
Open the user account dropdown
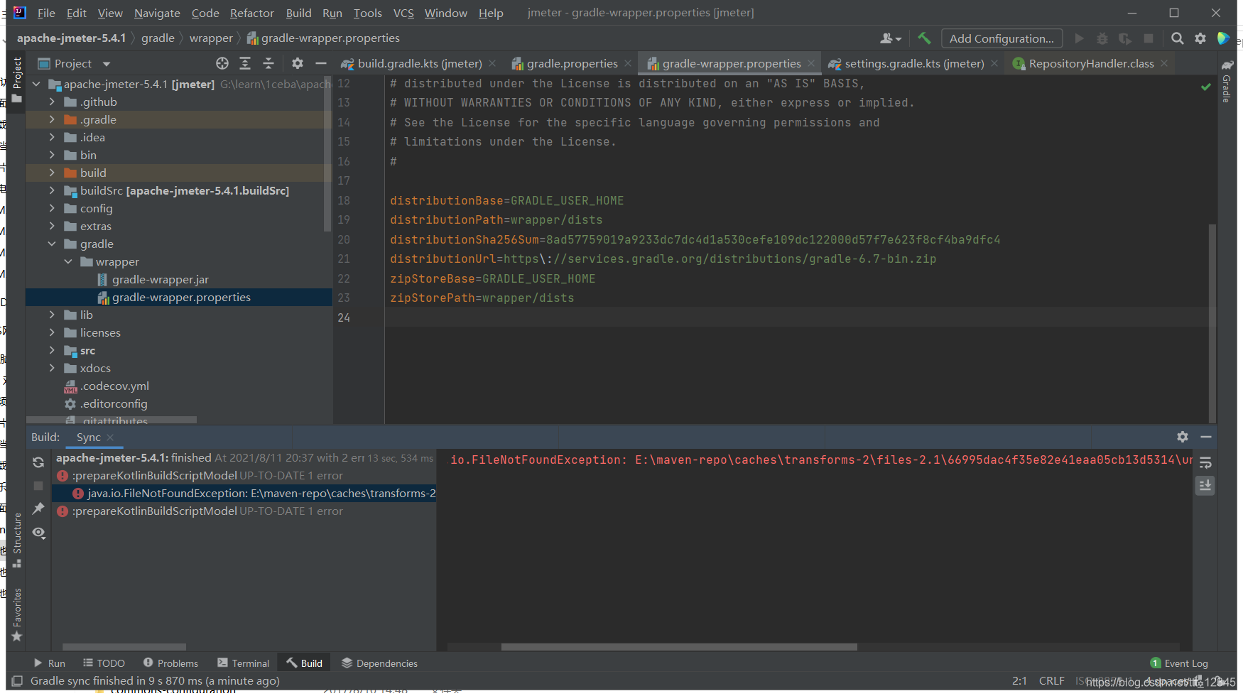click(891, 38)
